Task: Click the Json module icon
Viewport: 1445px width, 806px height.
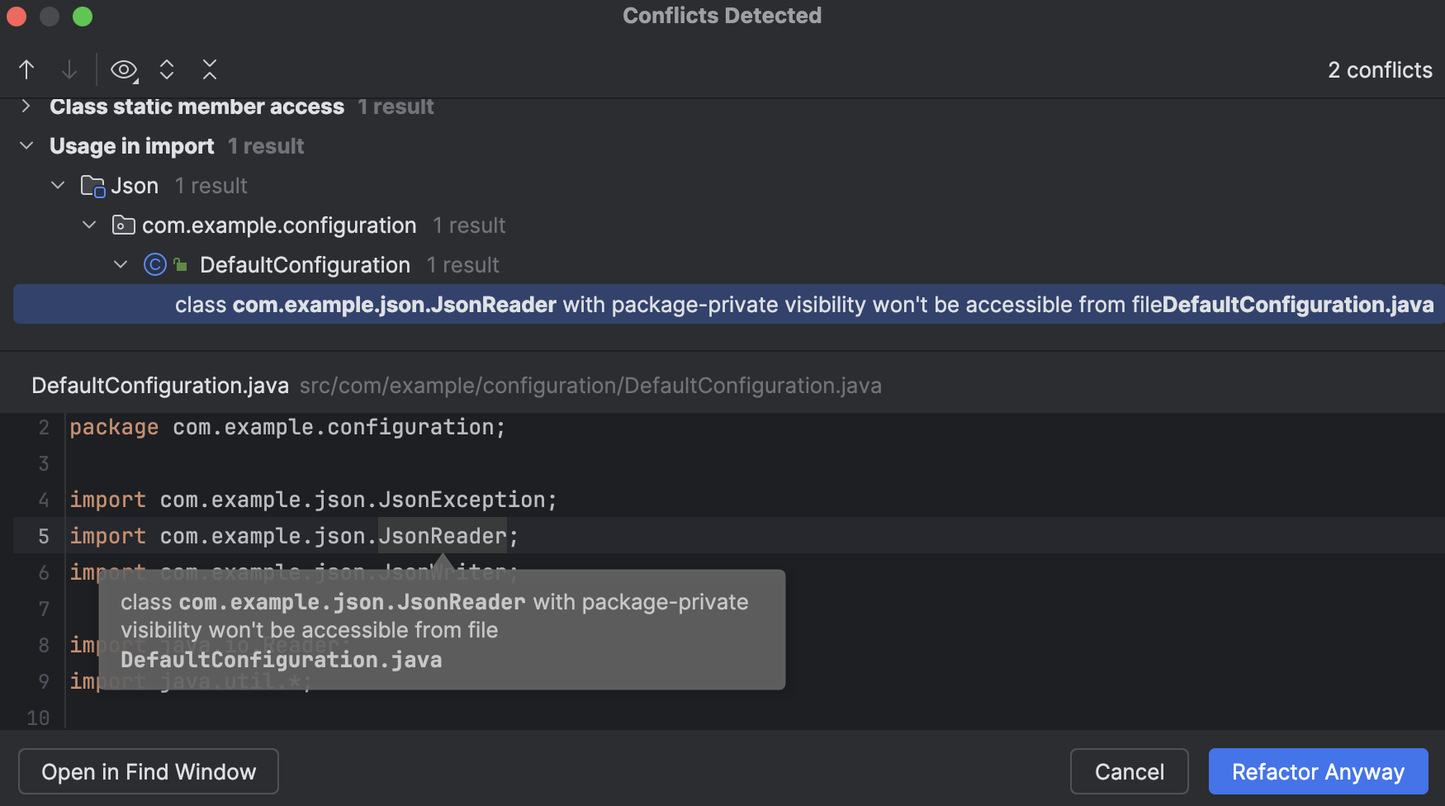Action: 92,185
